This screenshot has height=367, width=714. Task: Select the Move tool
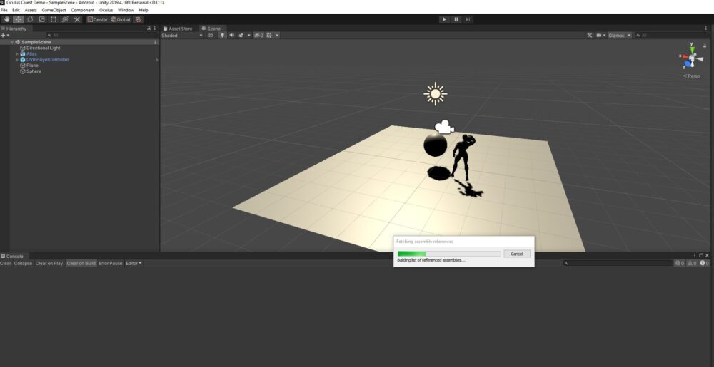pyautogui.click(x=18, y=19)
